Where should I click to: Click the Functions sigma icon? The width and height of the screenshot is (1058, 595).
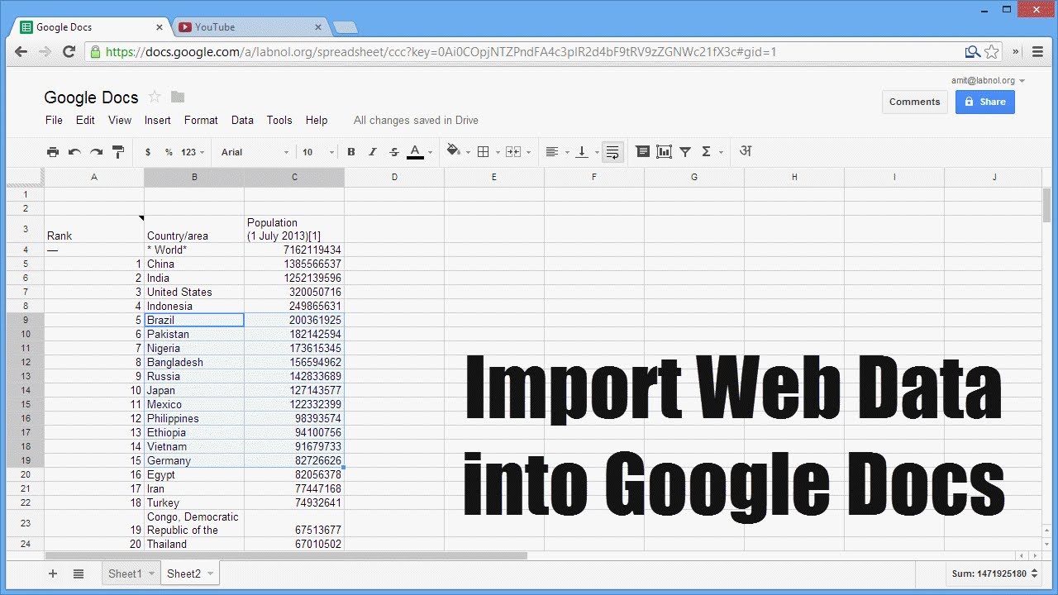(706, 152)
